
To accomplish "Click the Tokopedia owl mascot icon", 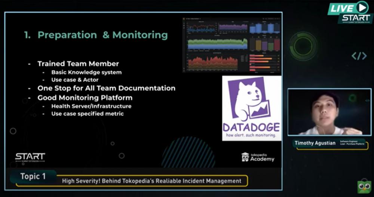I will coord(364,187).
